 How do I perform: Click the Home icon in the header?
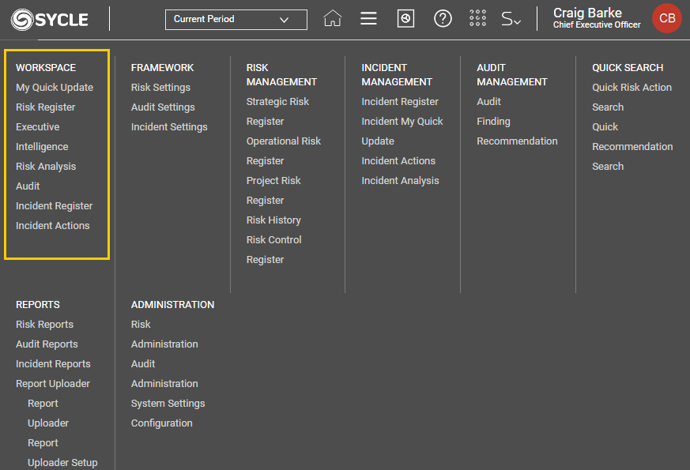pyautogui.click(x=333, y=19)
